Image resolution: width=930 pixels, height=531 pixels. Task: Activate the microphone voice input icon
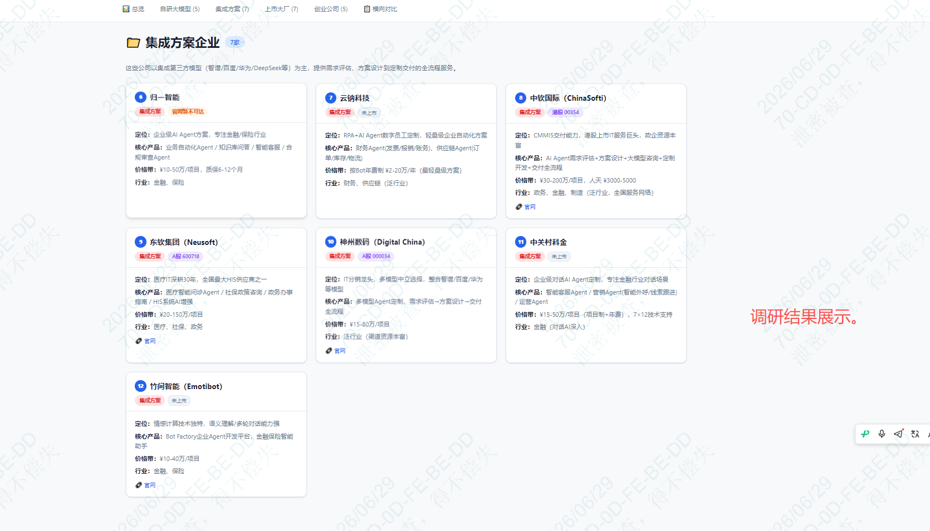pos(882,434)
